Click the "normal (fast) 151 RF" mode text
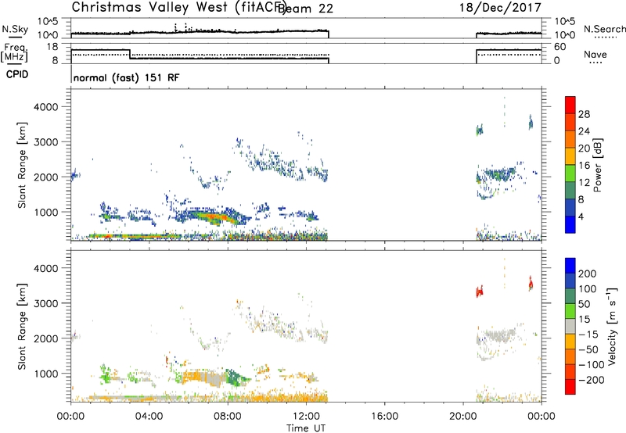Viewport: 626px width, 433px height. (x=126, y=77)
